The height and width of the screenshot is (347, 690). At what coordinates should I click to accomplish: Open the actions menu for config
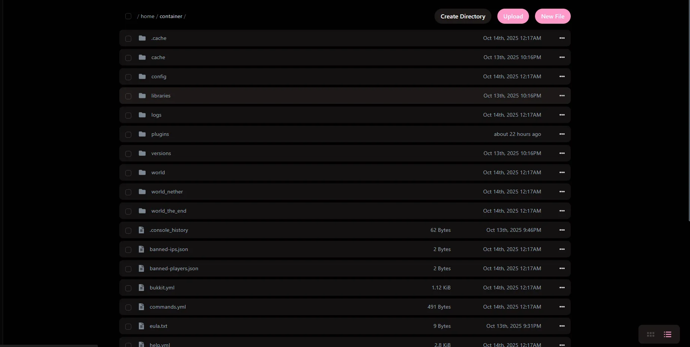coord(562,76)
